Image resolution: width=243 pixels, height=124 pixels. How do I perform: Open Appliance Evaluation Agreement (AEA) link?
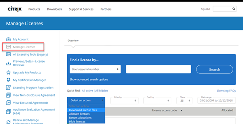pos(34,111)
